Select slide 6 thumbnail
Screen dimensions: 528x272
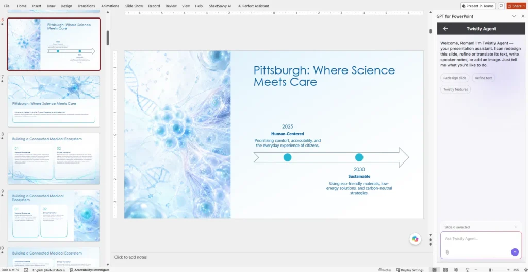pos(54,44)
